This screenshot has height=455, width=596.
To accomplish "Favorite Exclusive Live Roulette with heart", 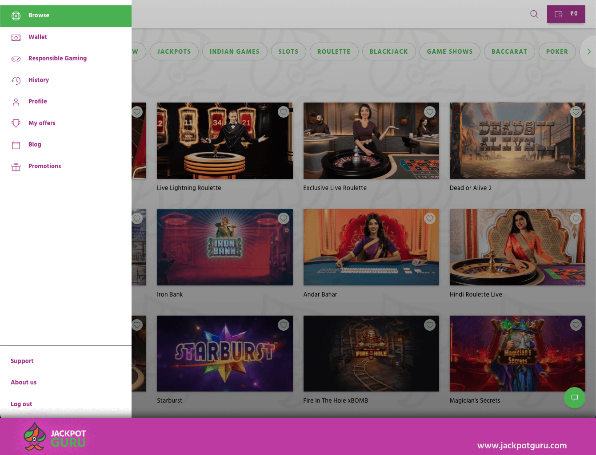I will pyautogui.click(x=430, y=112).
